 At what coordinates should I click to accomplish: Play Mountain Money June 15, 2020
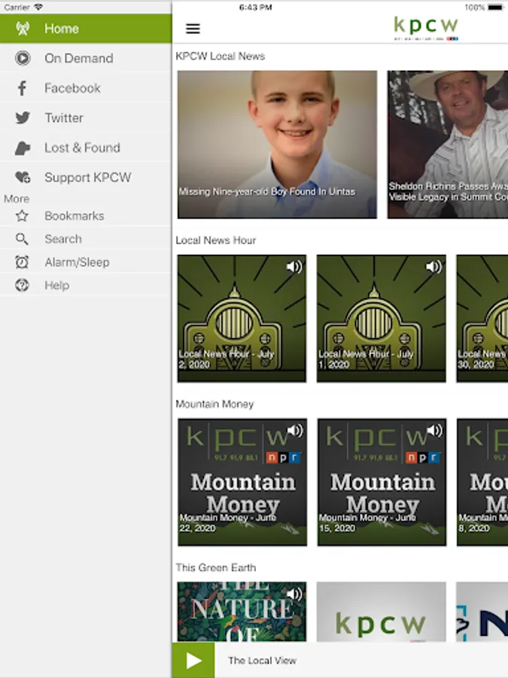pyautogui.click(x=382, y=482)
